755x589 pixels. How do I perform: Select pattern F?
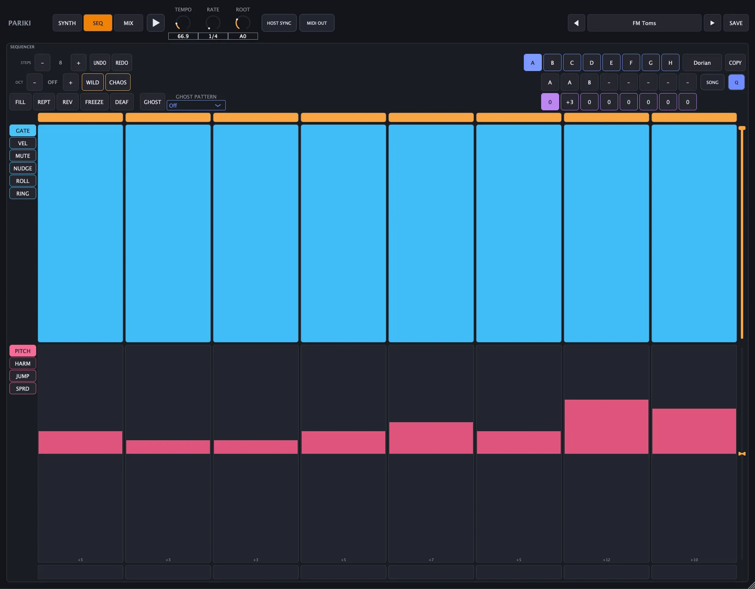click(x=631, y=63)
